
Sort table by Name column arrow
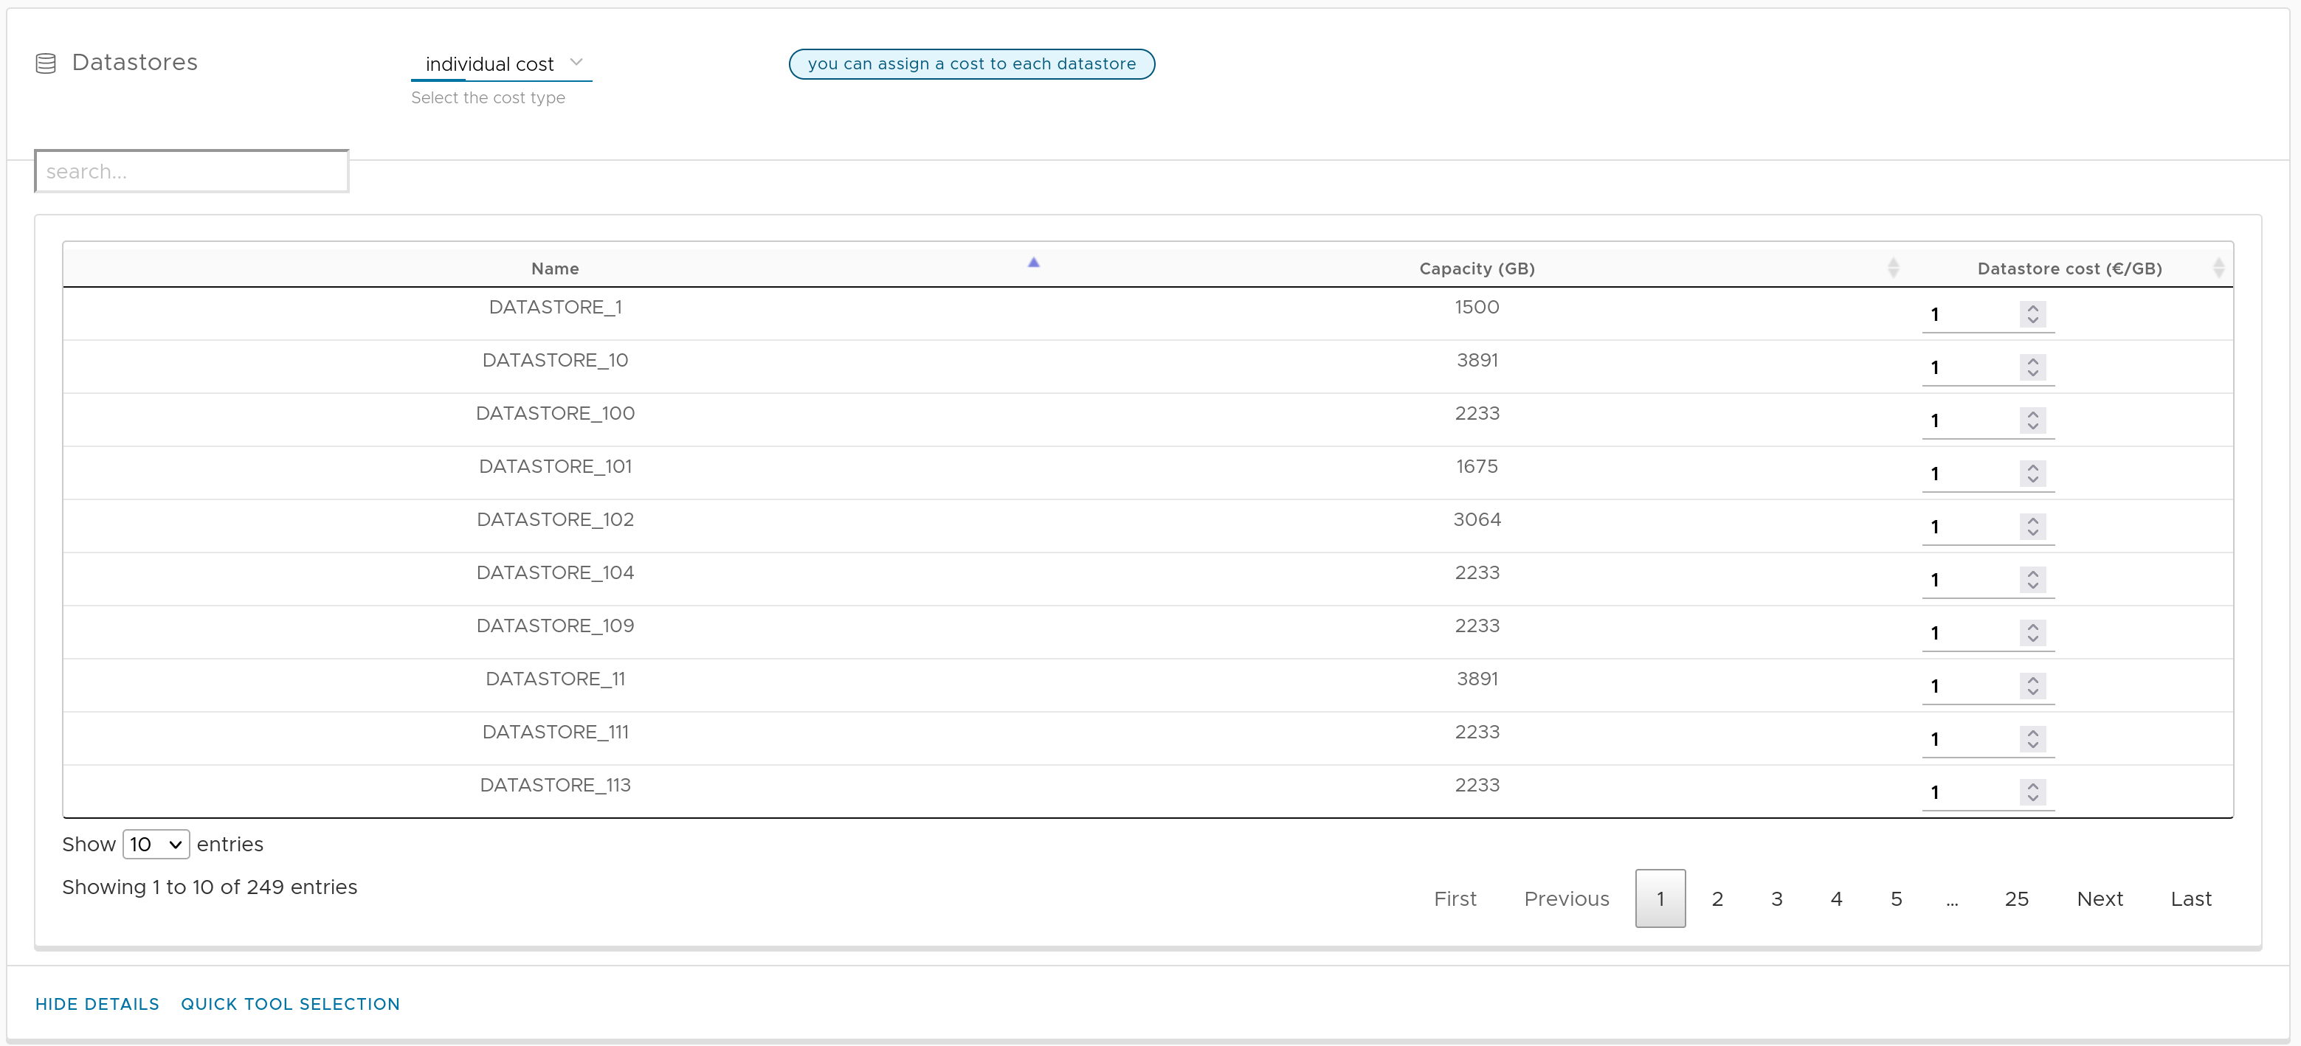[x=1033, y=263]
